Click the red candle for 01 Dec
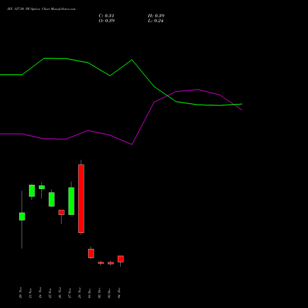Viewport: 308px width, 308px height. [x=91, y=253]
